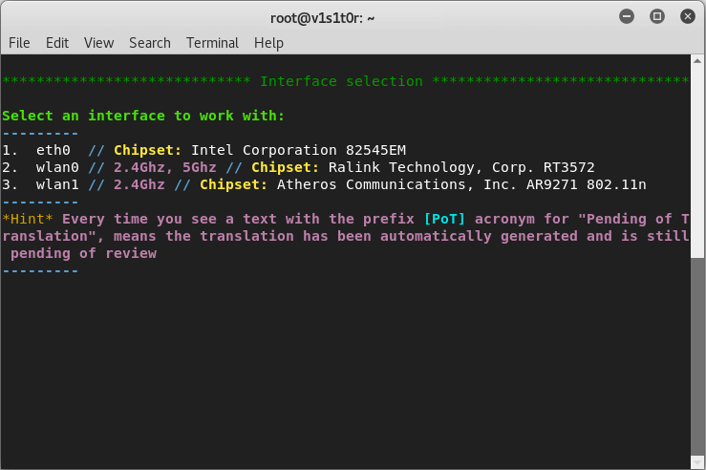Maximize the terminal window
This screenshot has width=706, height=470.
click(657, 16)
